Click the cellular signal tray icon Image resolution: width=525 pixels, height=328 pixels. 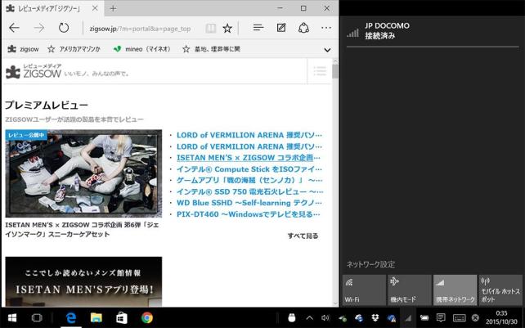(408, 318)
